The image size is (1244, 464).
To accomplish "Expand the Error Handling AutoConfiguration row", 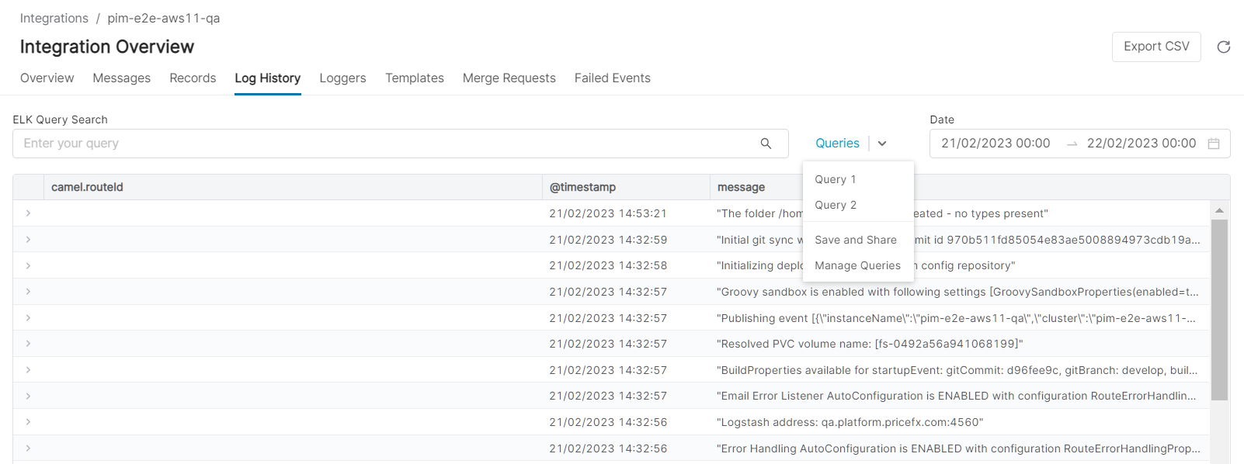I will [x=28, y=448].
